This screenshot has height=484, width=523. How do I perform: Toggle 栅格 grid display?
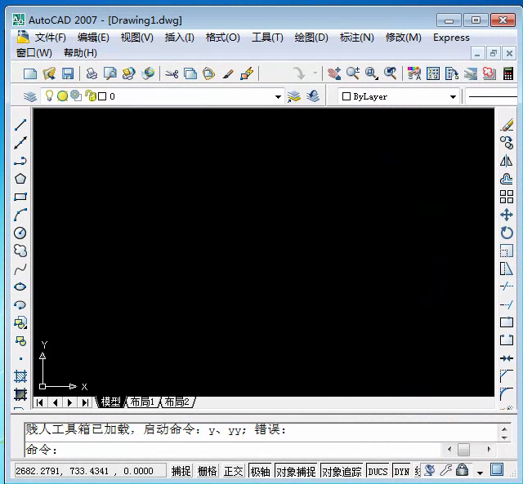(x=208, y=471)
